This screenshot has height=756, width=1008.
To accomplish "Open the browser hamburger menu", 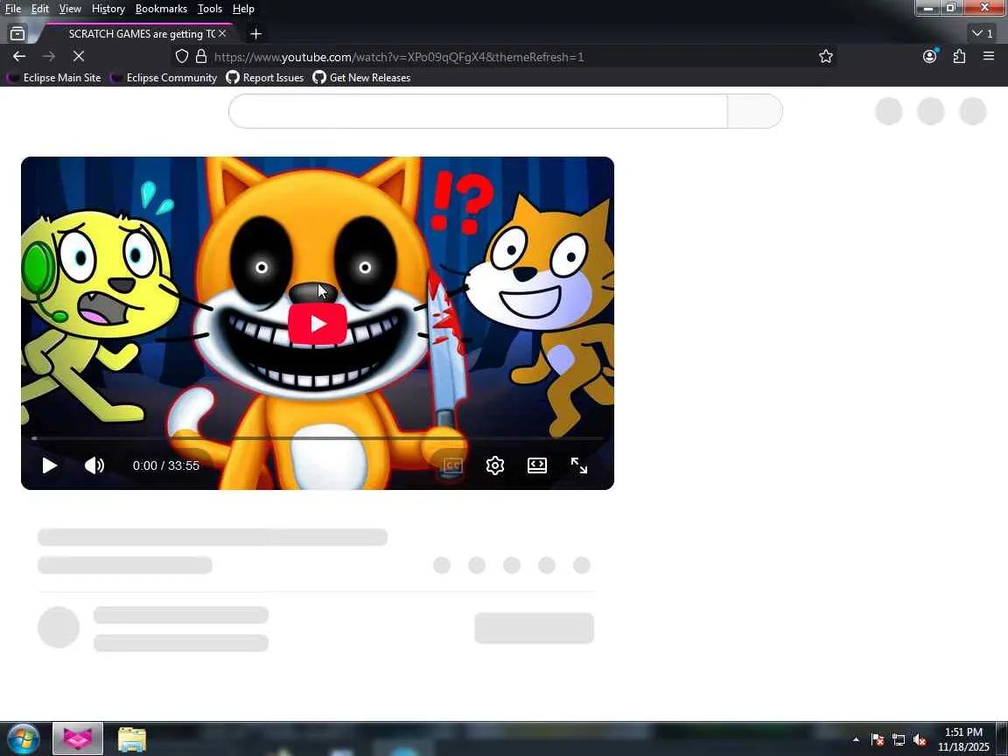I will 989,57.
